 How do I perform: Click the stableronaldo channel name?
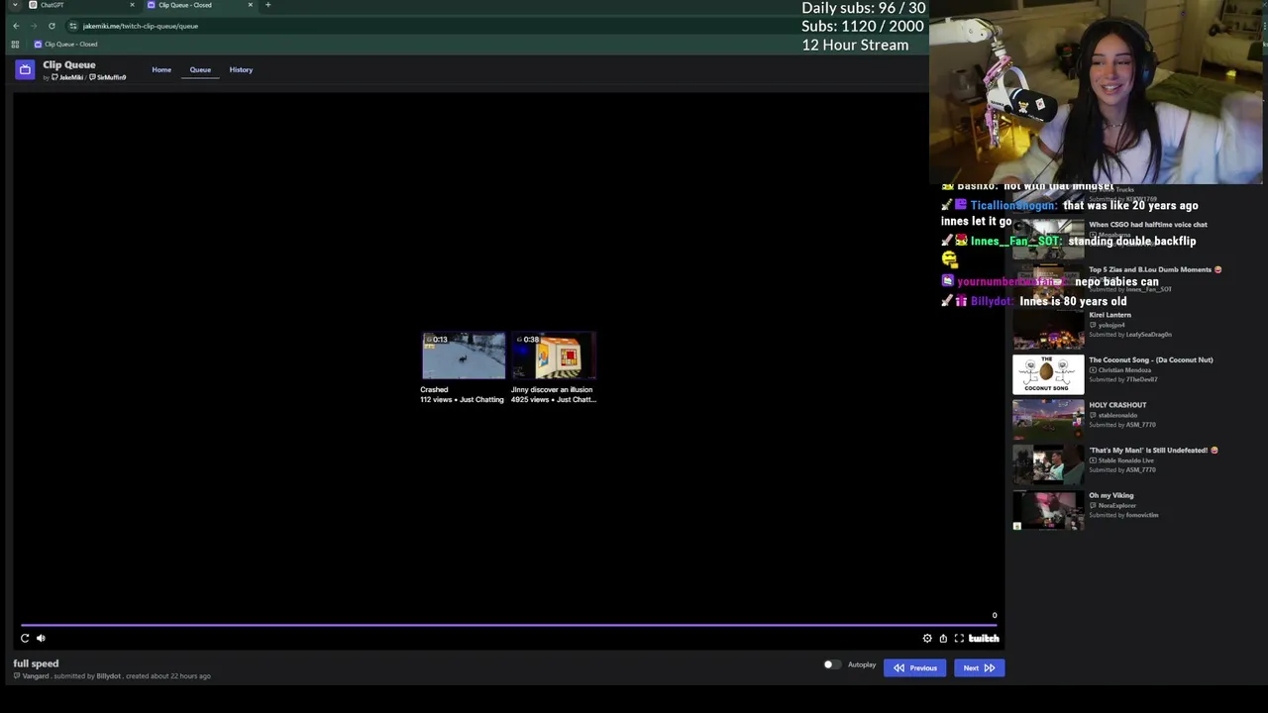tap(1117, 415)
